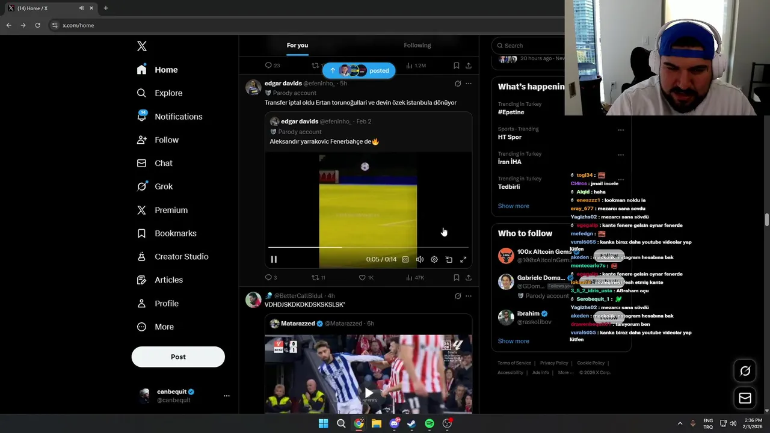Share the top post with 1.2M views
This screenshot has height=433, width=770.
pyautogui.click(x=469, y=66)
